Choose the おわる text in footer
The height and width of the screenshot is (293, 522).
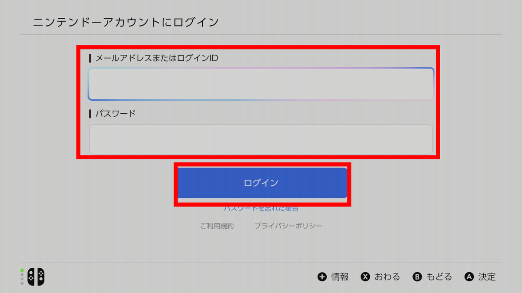coord(387,277)
